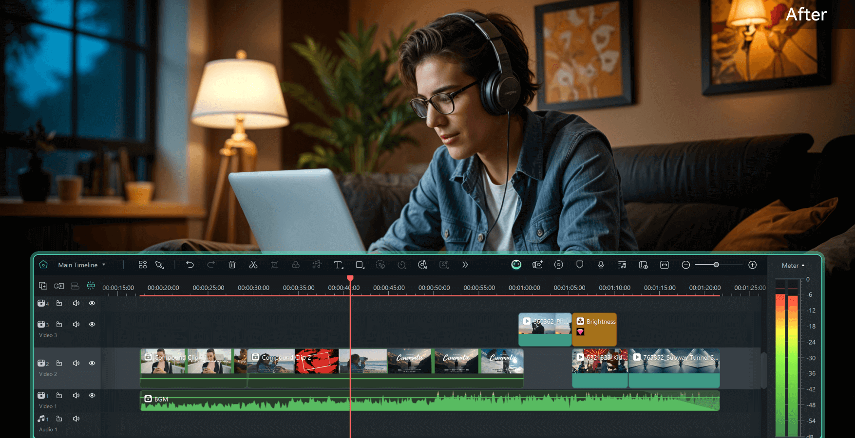Screen dimensions: 855x438
Task: Delete selected clip with trash icon
Action: (232, 265)
